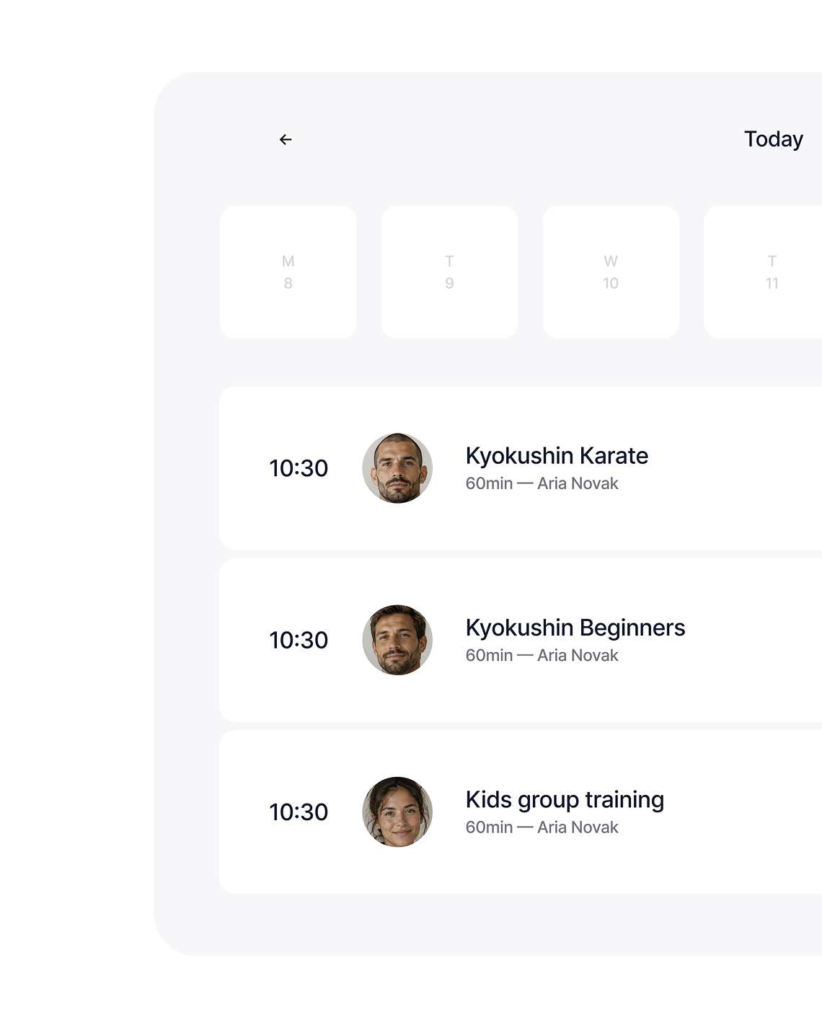Image resolution: width=822 pixels, height=1028 pixels.
Task: Select Monday 8 in the week strip
Action: tap(288, 272)
